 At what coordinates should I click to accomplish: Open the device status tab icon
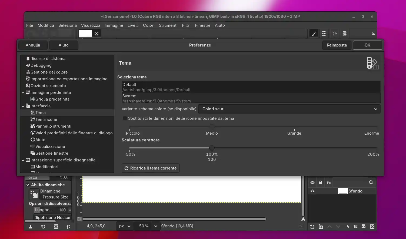pos(324,34)
